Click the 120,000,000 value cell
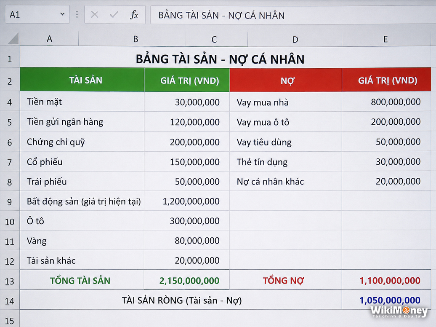The image size is (436, 327). (x=187, y=122)
